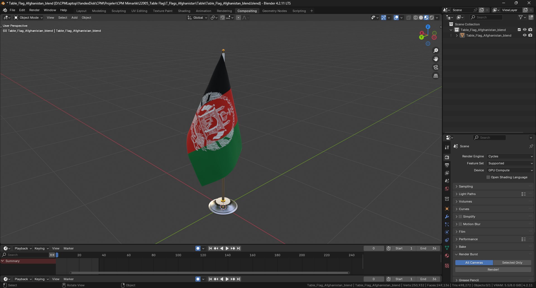Click the new collection icon in the outliner
The height and width of the screenshot is (288, 536).
[x=531, y=17]
